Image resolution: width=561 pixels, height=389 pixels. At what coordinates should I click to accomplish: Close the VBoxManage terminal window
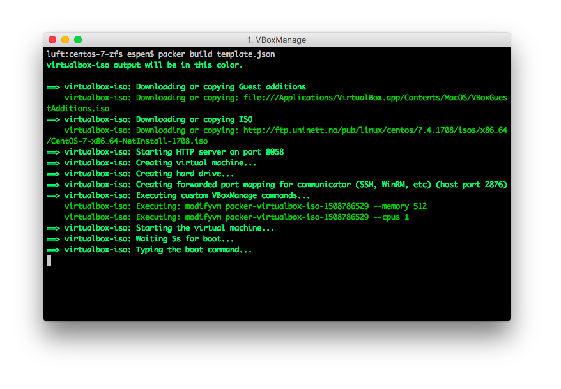(x=52, y=40)
